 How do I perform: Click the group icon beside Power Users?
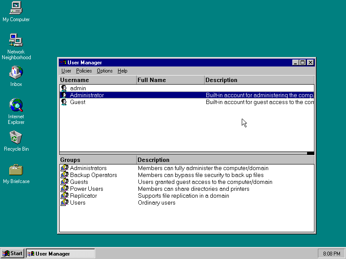(x=64, y=189)
